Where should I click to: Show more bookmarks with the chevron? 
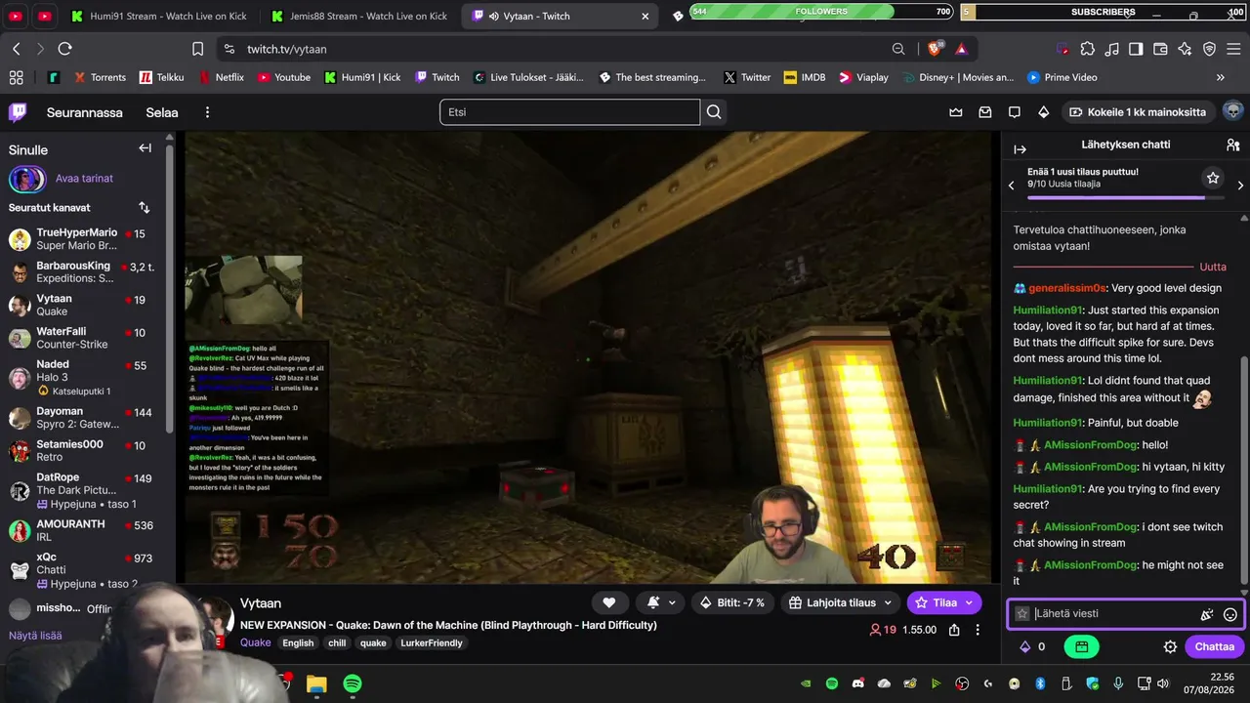click(1220, 77)
